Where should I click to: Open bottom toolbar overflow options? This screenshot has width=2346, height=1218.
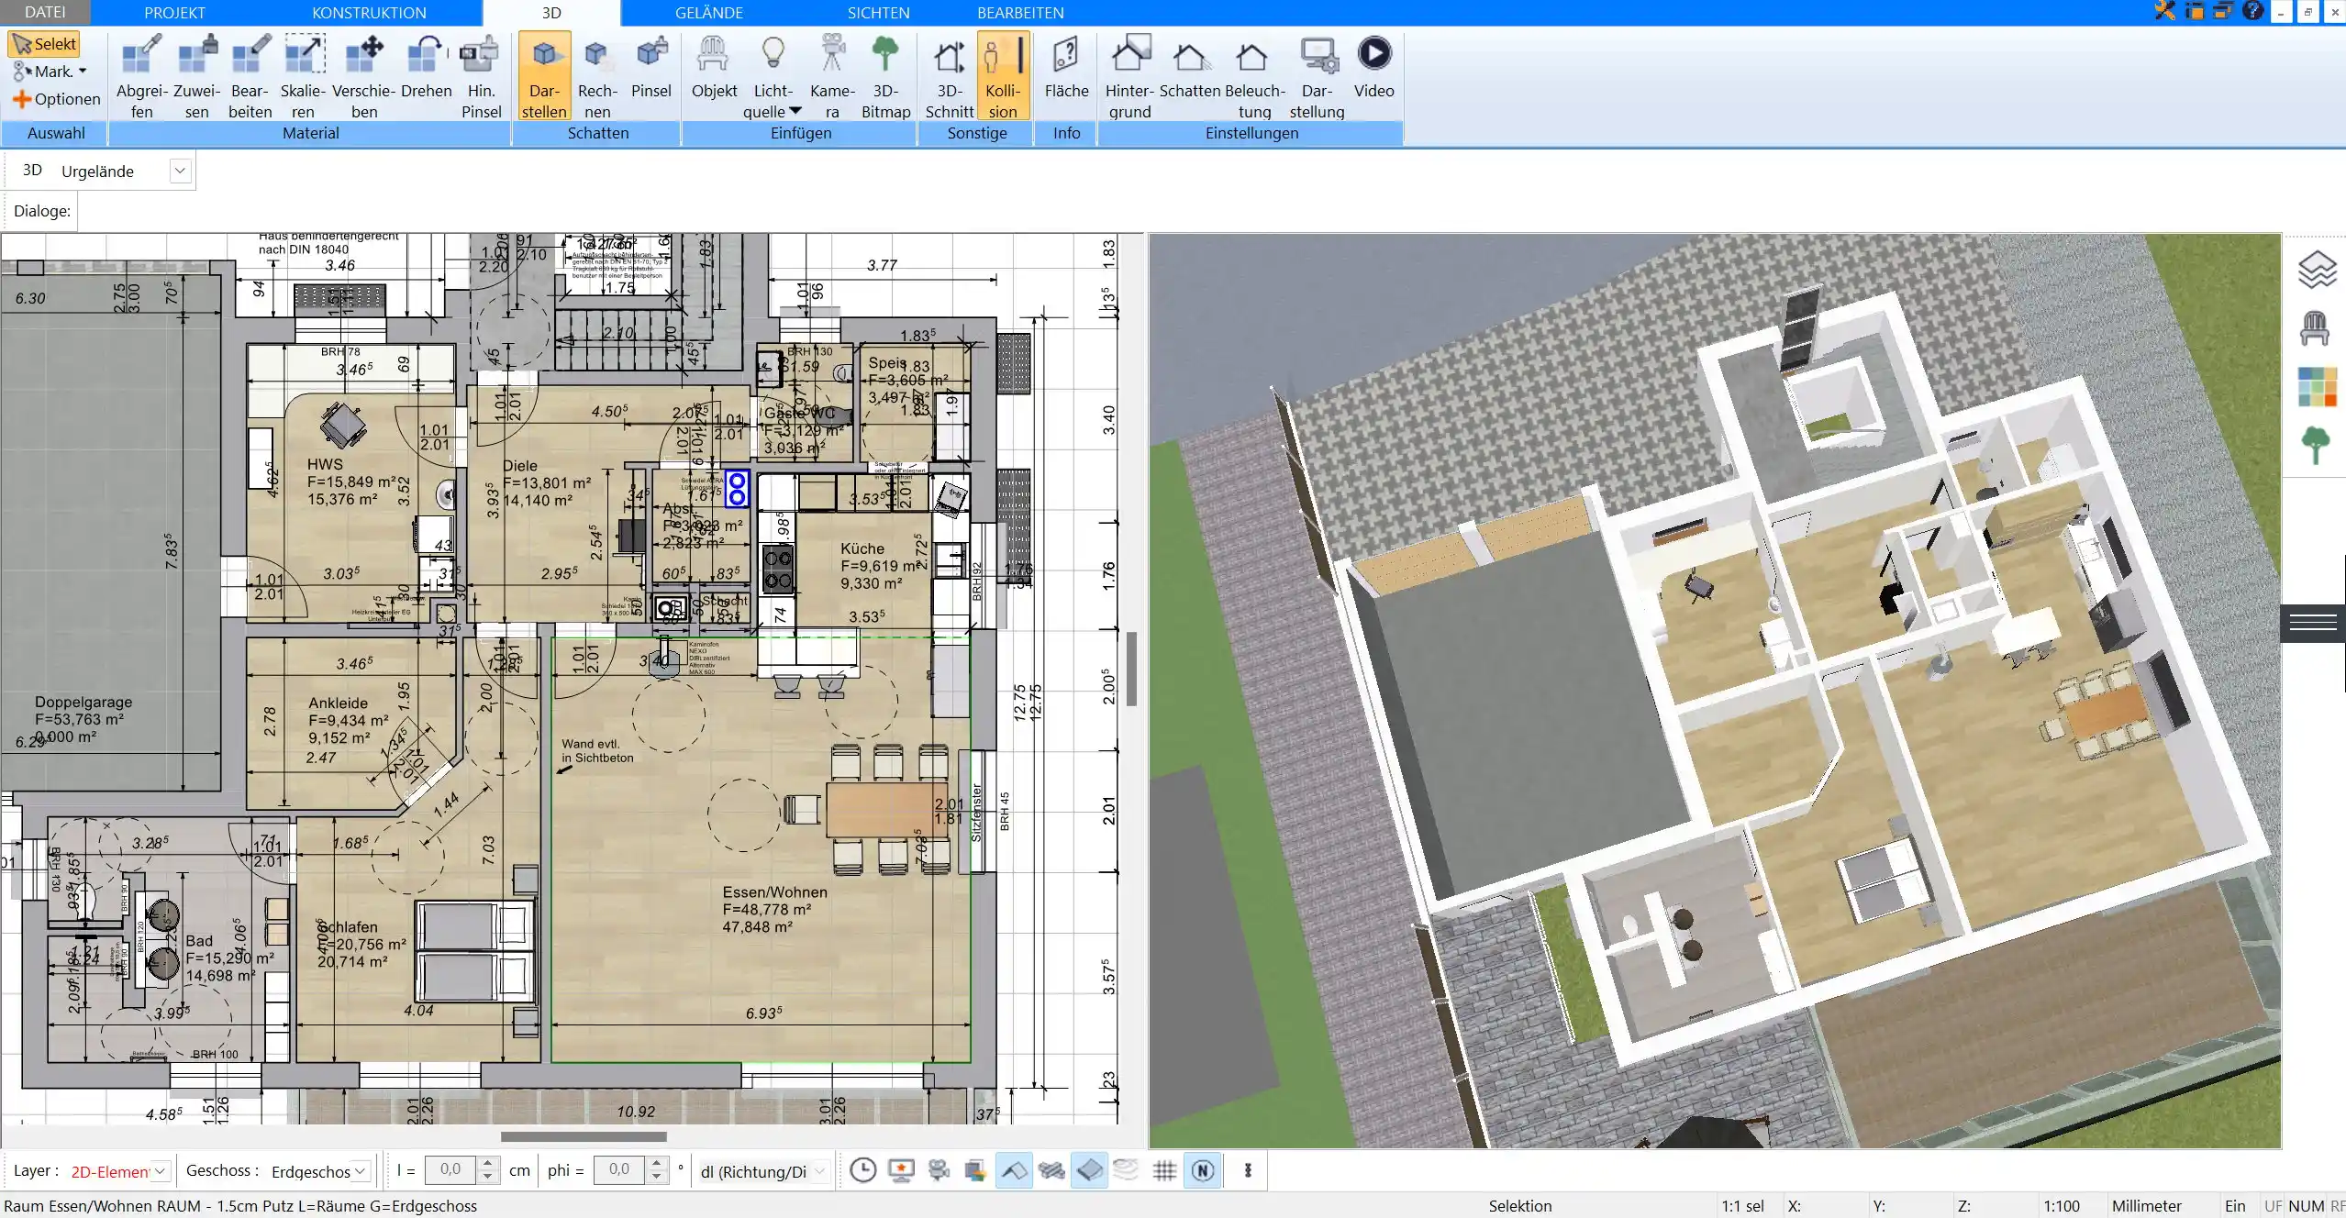point(1248,1170)
